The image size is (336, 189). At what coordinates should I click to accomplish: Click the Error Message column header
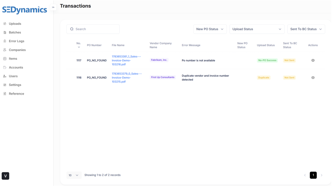tap(191, 45)
